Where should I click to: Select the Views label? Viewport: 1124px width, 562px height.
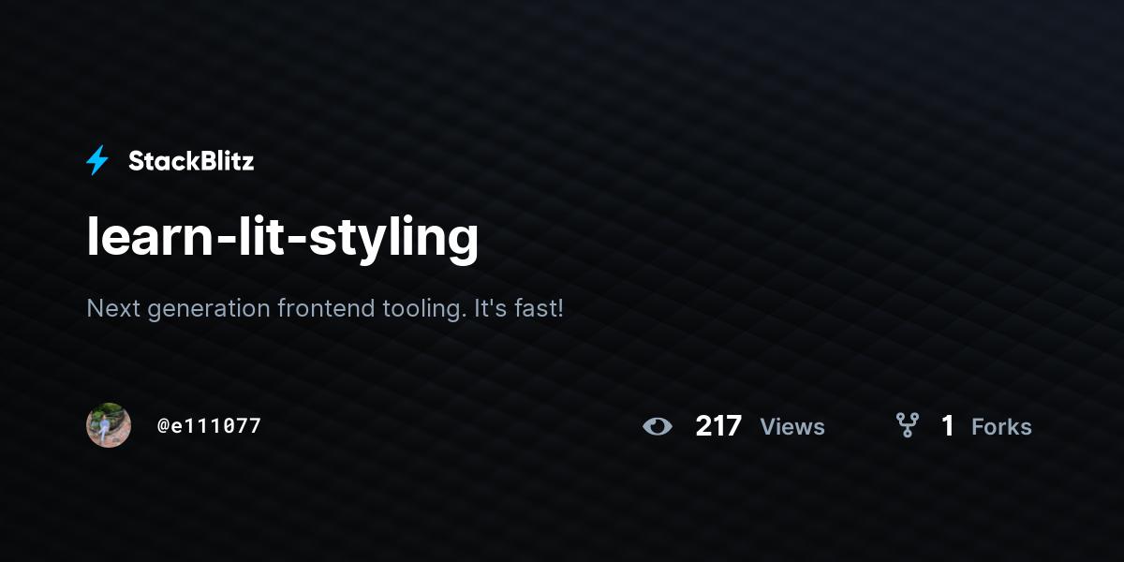tap(792, 427)
